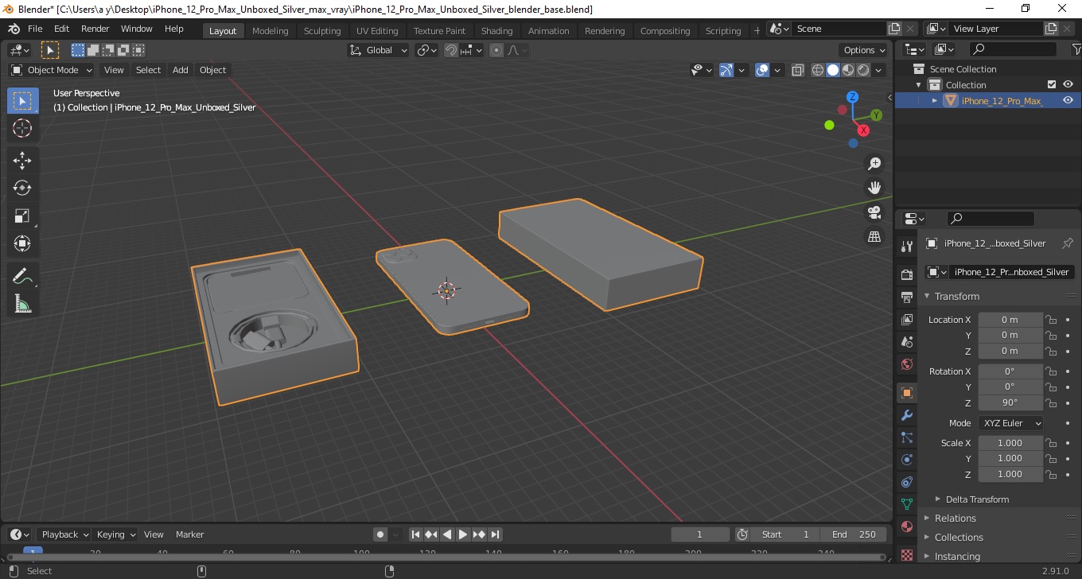
Task: Activate the Select Box tool
Action: pos(22,101)
